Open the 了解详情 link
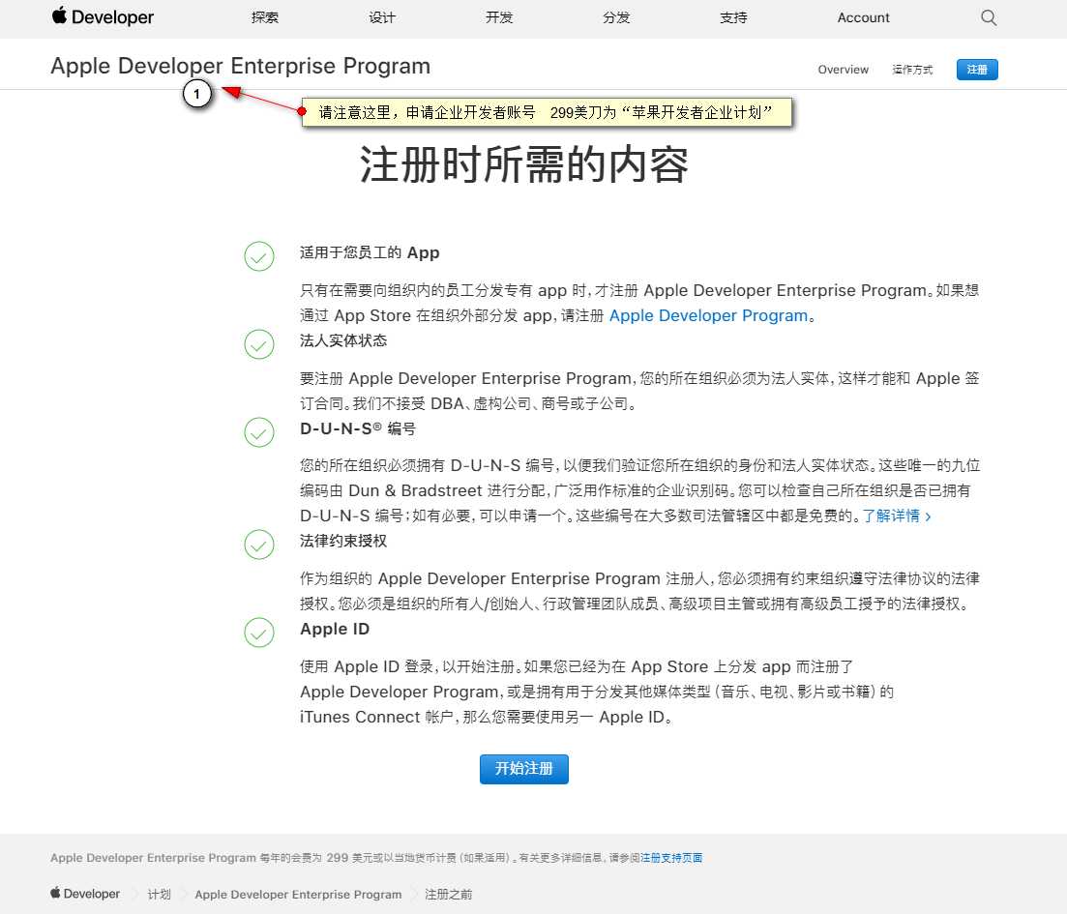 click(897, 516)
